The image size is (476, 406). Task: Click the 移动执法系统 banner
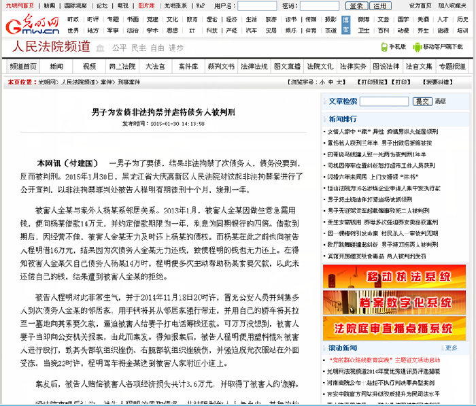394,276
